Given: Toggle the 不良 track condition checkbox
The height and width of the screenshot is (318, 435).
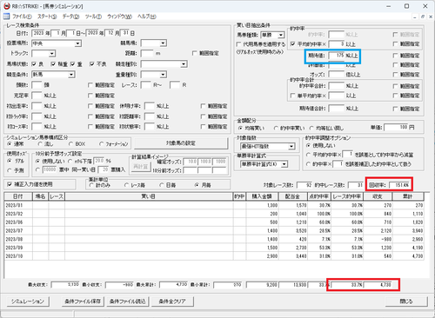Looking at the screenshot, I should [x=92, y=64].
